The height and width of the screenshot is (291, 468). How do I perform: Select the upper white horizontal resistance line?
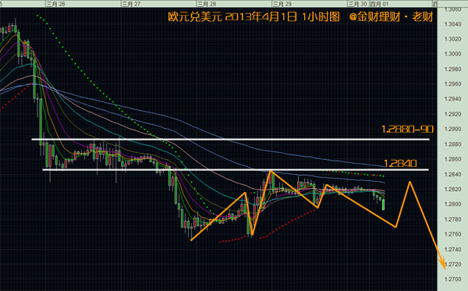coord(230,140)
